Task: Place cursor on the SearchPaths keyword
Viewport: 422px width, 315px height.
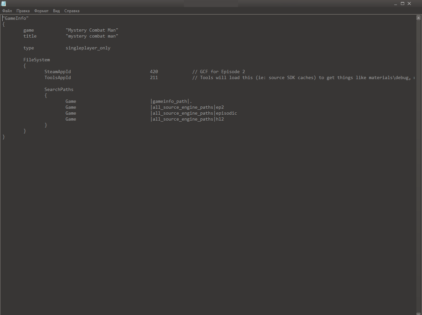Action: (59, 89)
